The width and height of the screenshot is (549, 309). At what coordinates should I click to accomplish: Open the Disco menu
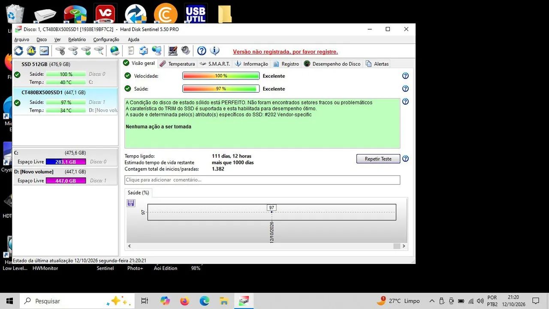pos(42,39)
